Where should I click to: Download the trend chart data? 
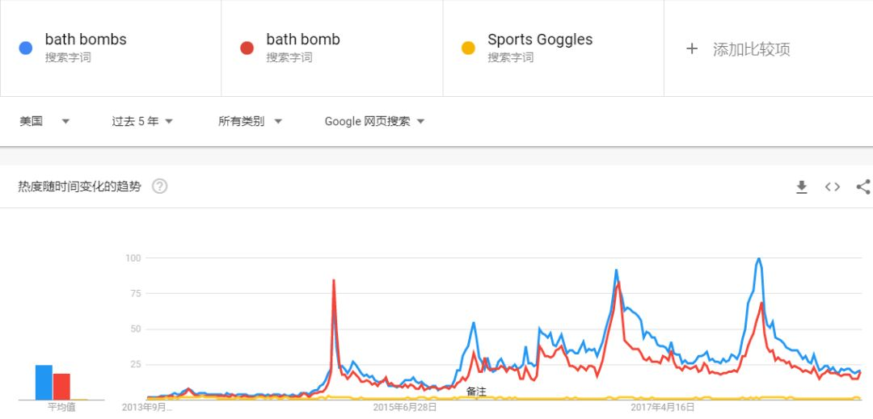[x=801, y=187]
